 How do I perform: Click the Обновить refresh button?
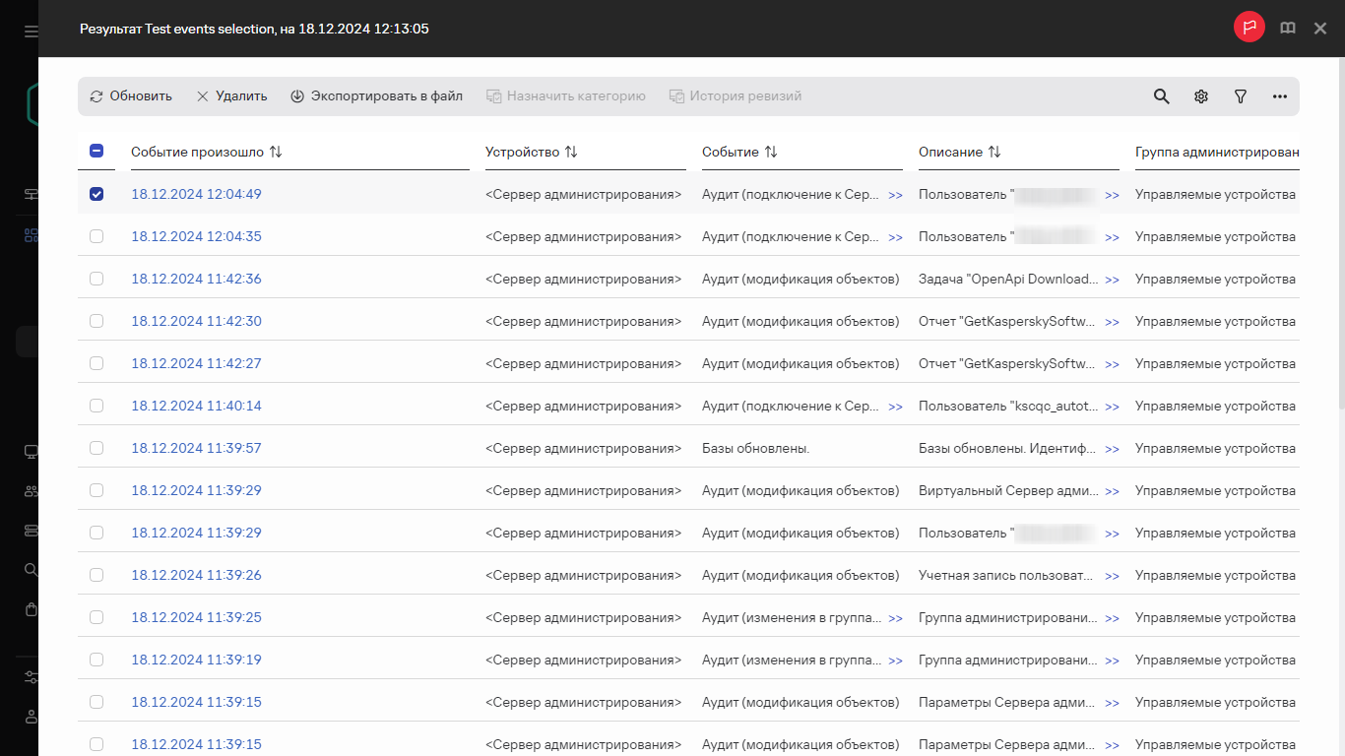pos(131,96)
